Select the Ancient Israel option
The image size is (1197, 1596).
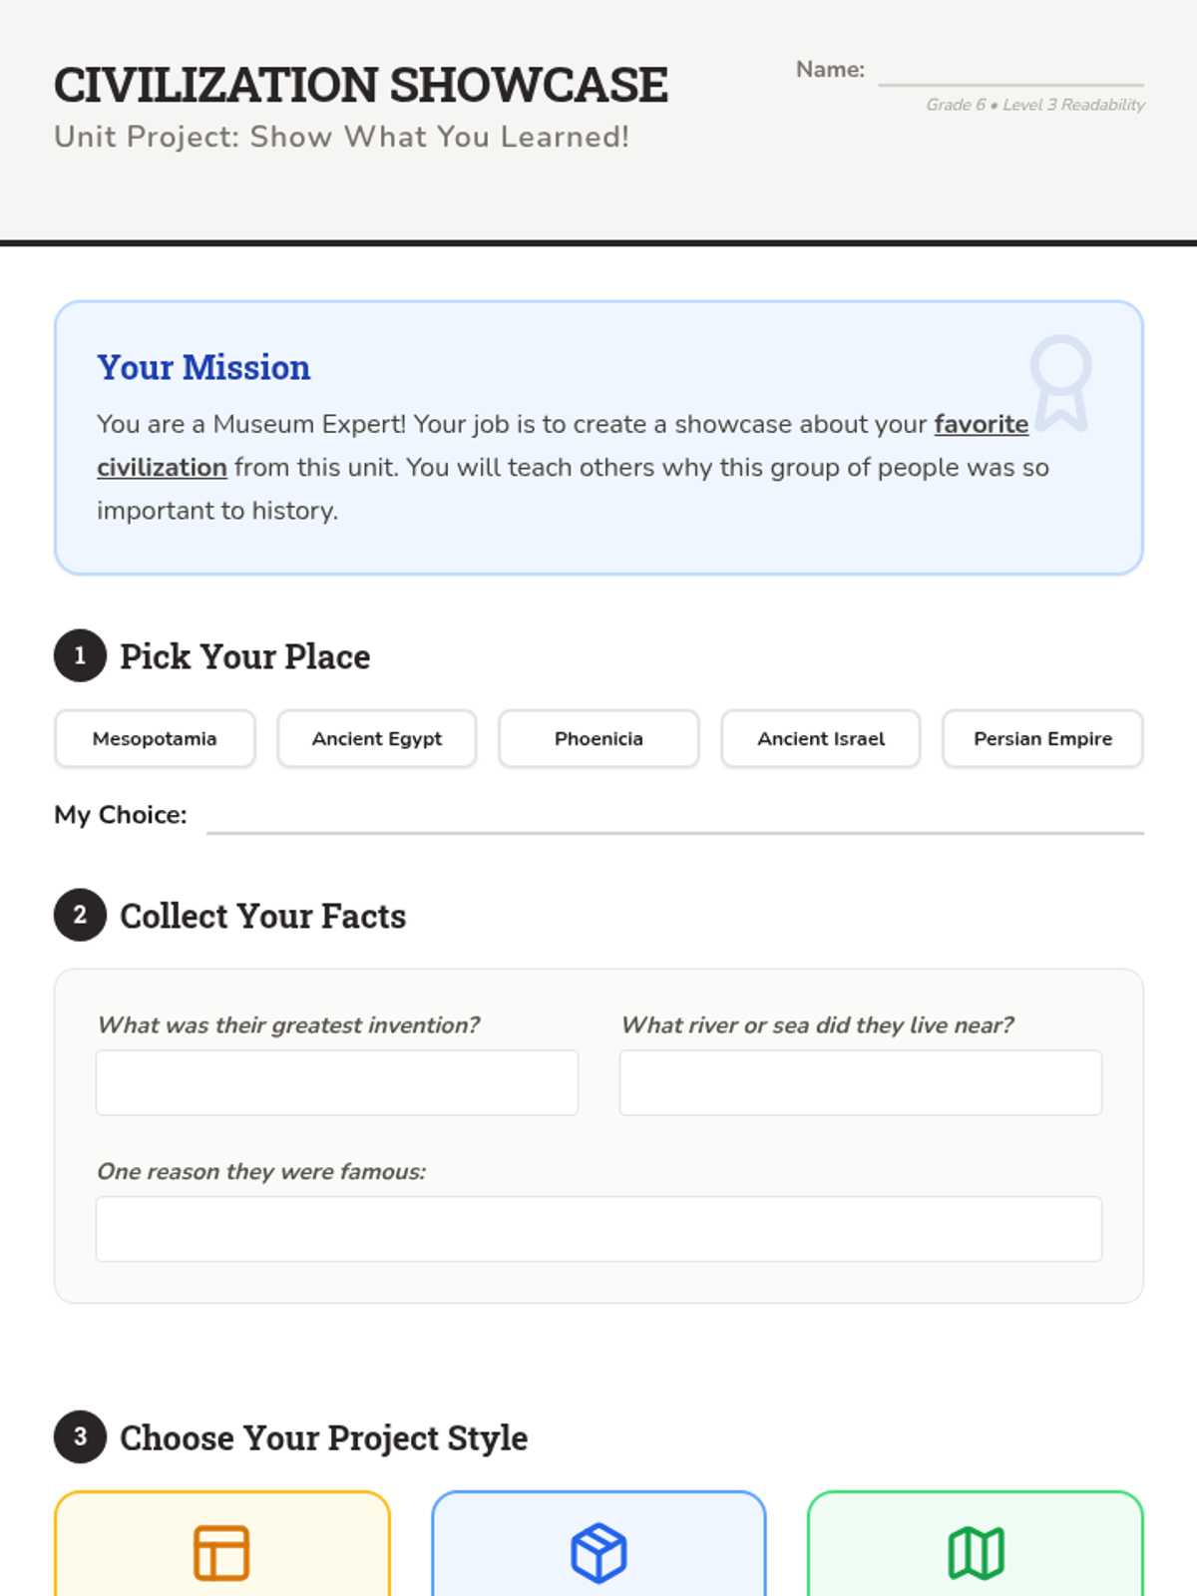tap(821, 739)
